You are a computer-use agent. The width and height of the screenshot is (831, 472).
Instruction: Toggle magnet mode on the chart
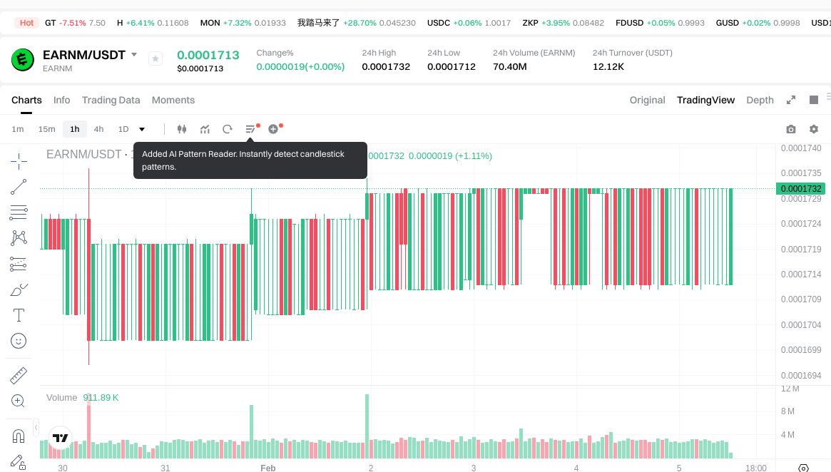point(19,436)
